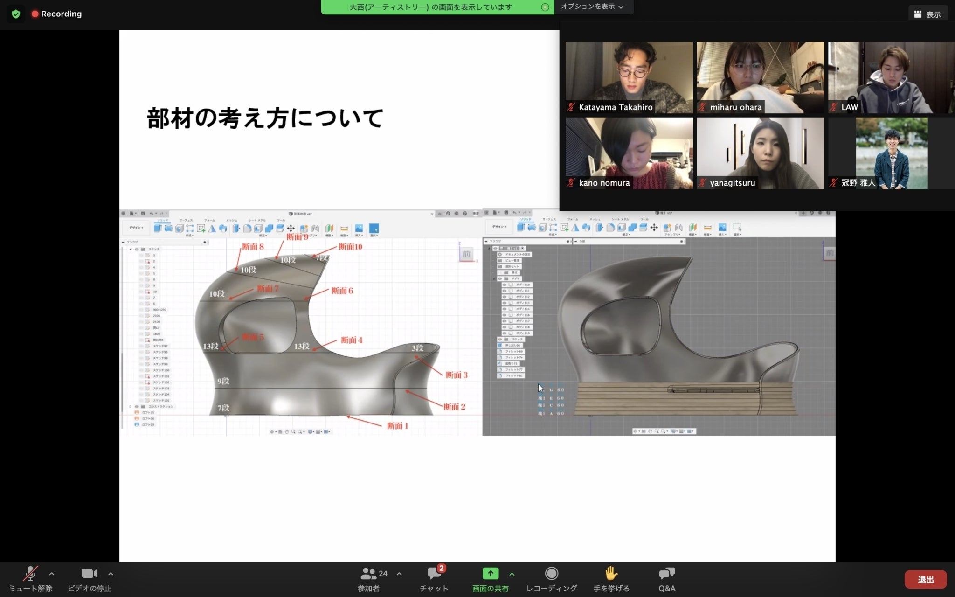Click the unmute microphone icon

(31, 574)
